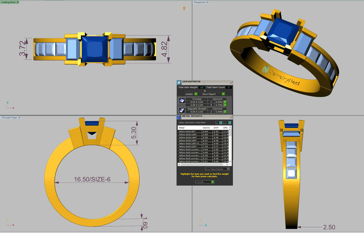
Task: Toggle the User switch in Metal Weights
Action: [x=227, y=123]
